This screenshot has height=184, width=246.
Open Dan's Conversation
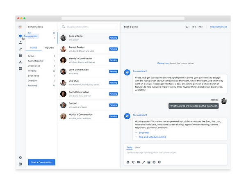click(89, 94)
